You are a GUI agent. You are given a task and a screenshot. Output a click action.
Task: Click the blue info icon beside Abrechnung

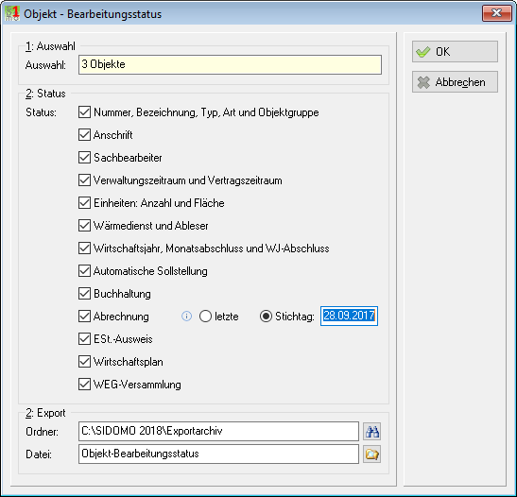coord(186,317)
